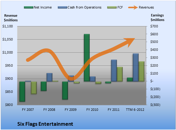Screen dimensions: 176x130
Task: Click the $200 earnings axis value
Action: [x=154, y=65]
